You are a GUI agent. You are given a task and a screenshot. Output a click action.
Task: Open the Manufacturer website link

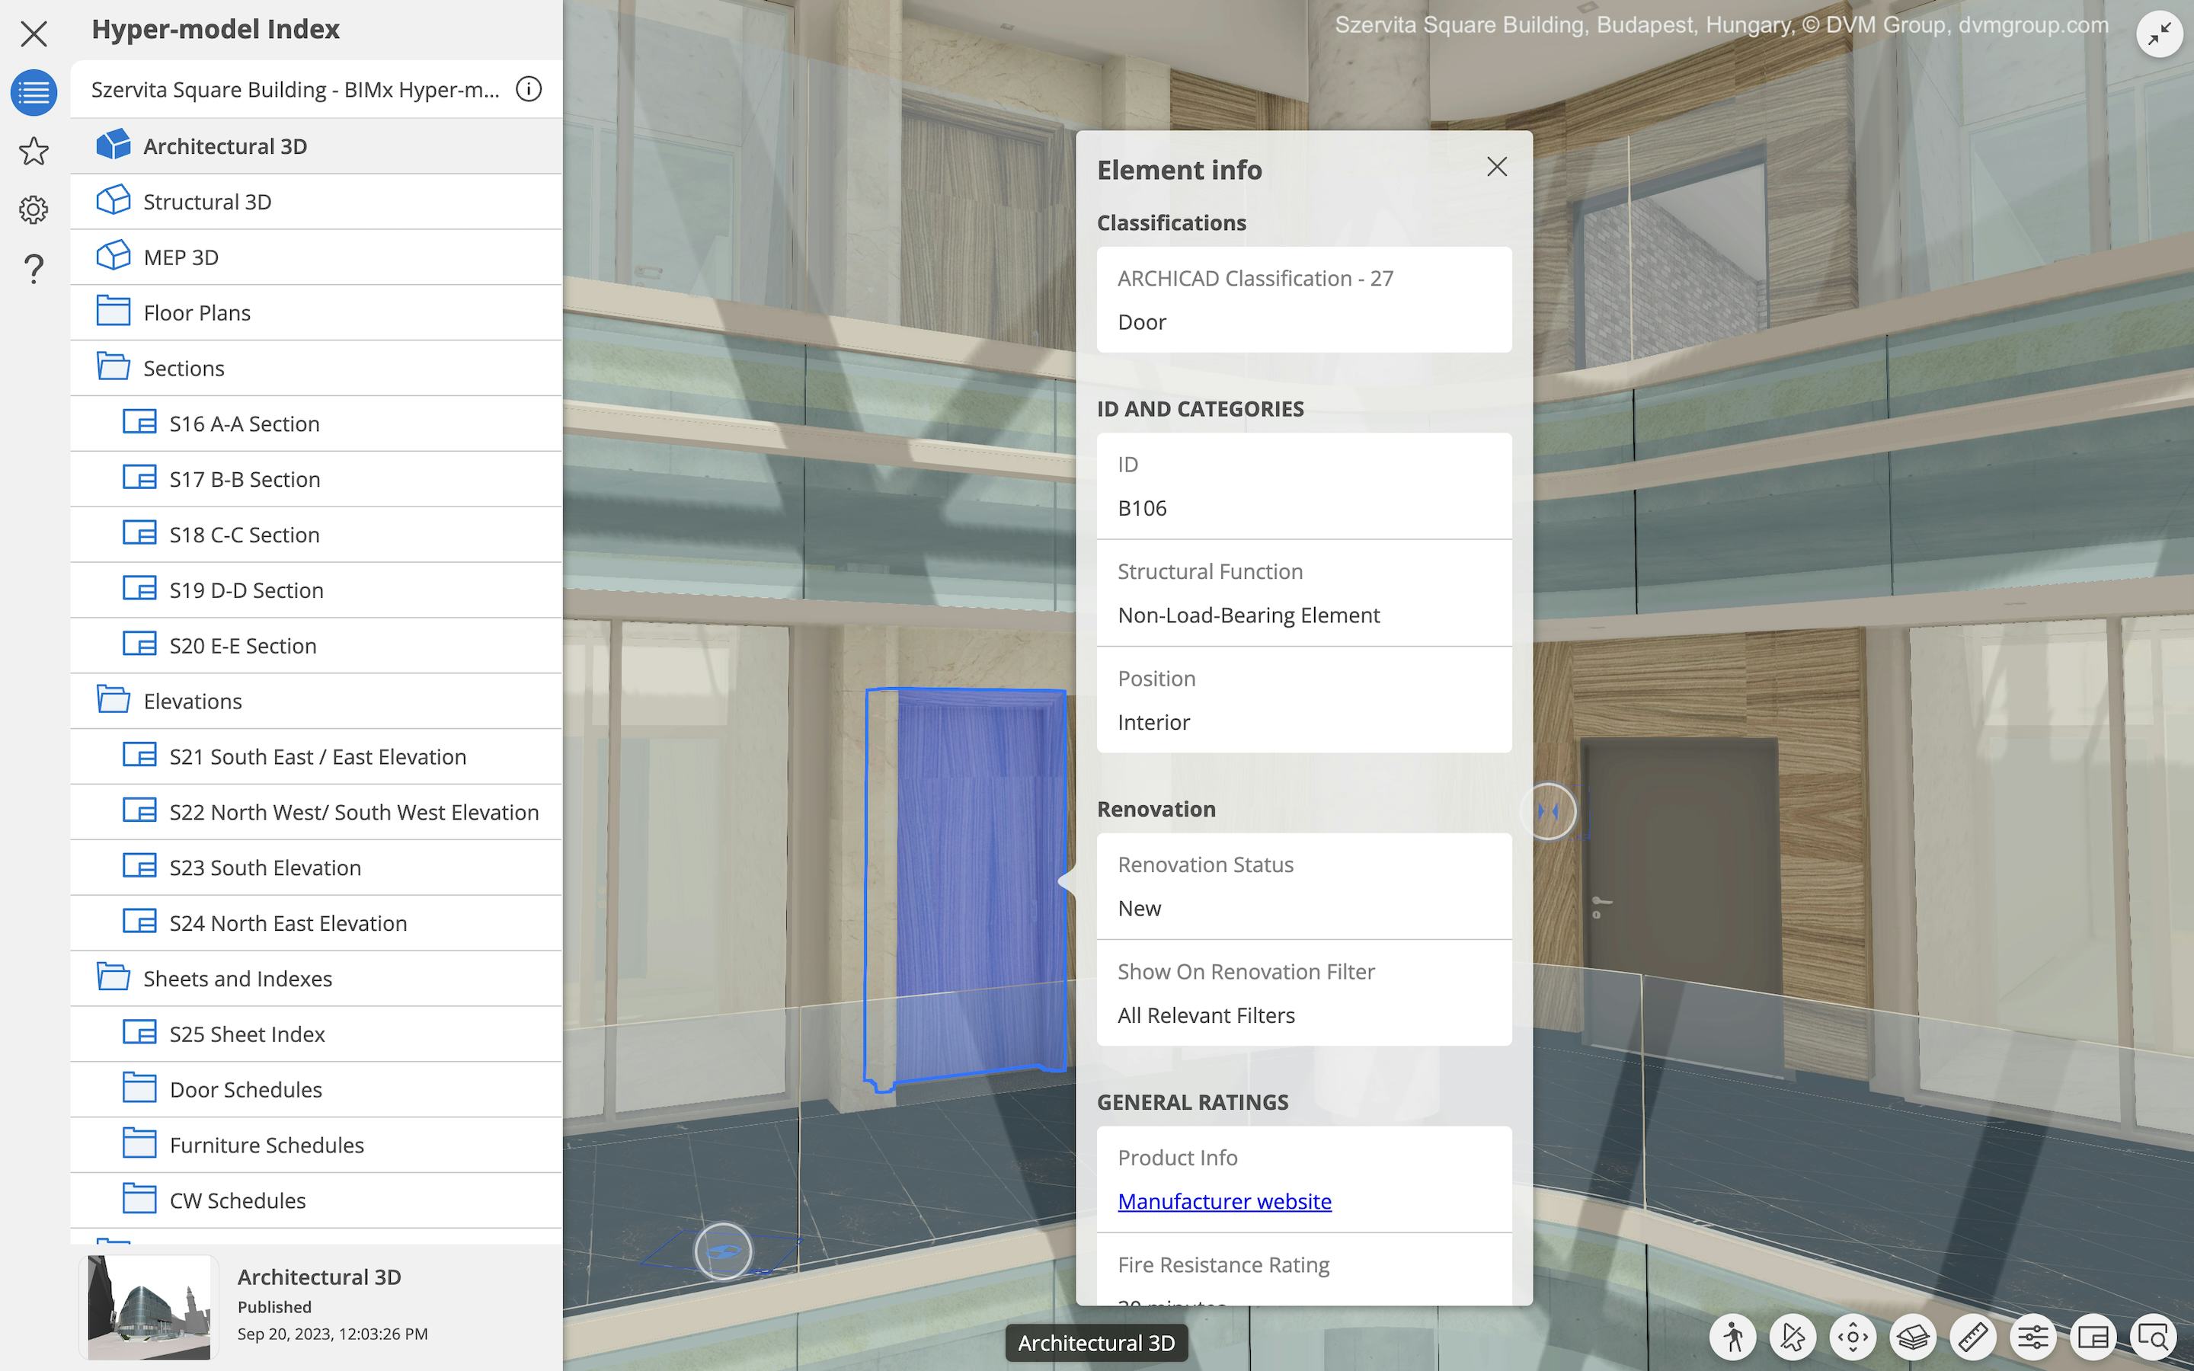[x=1224, y=1200]
